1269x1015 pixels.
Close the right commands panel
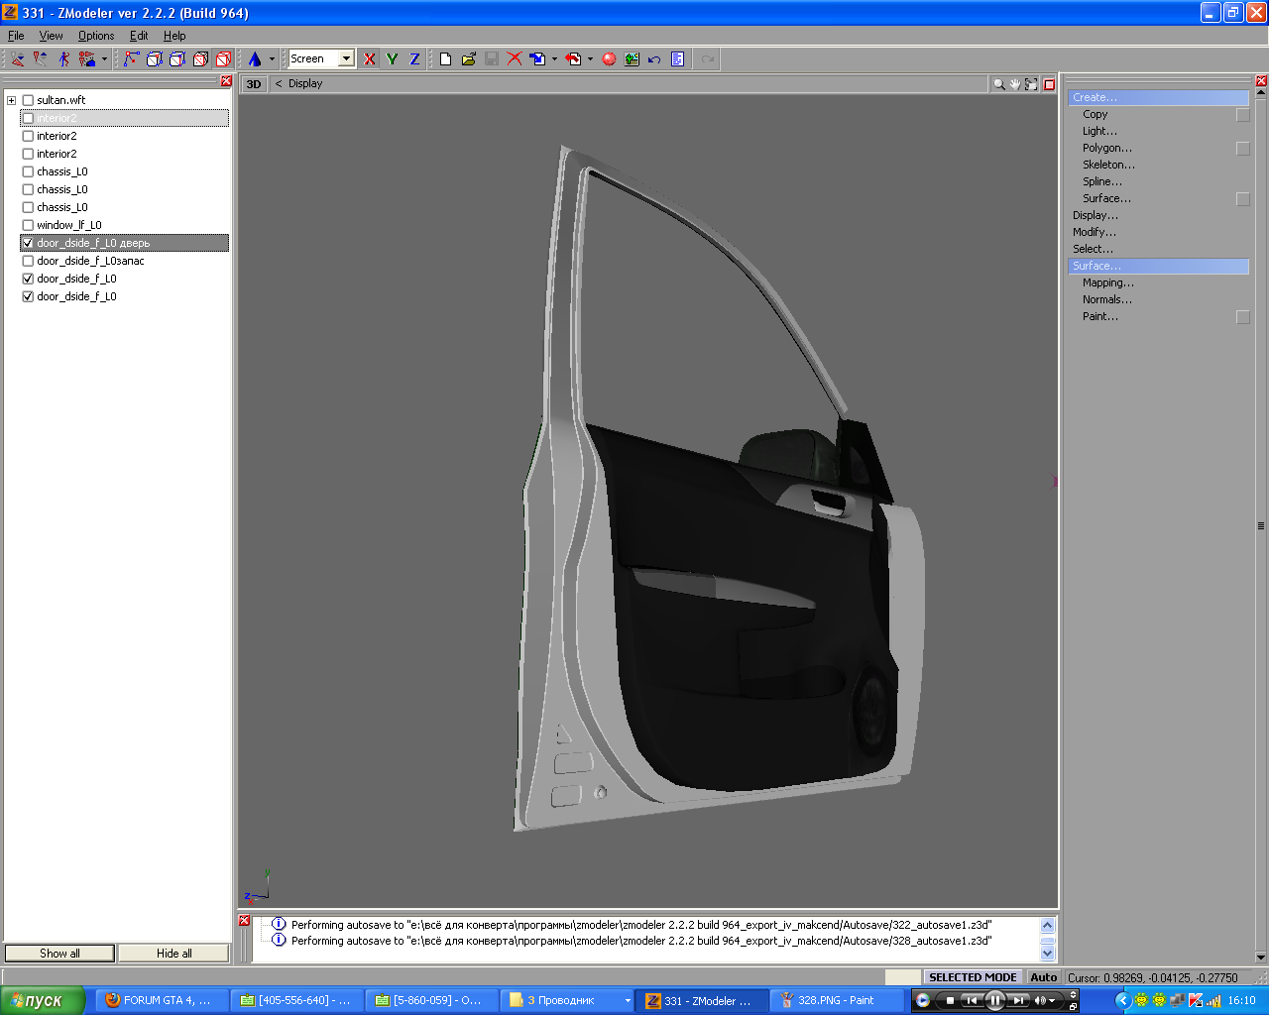(1261, 81)
